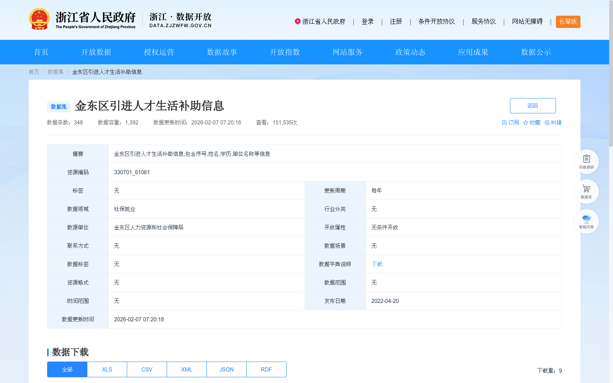Open the 政策动态 navigation item
This screenshot has height=383, width=613.
click(410, 52)
